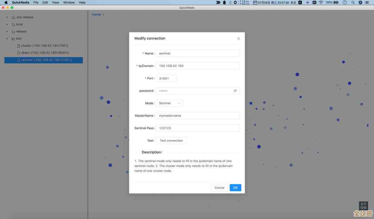Screen dimensions: 374x219
Task: Open the Window menu
Action: pyautogui.click(x=69, y=2)
